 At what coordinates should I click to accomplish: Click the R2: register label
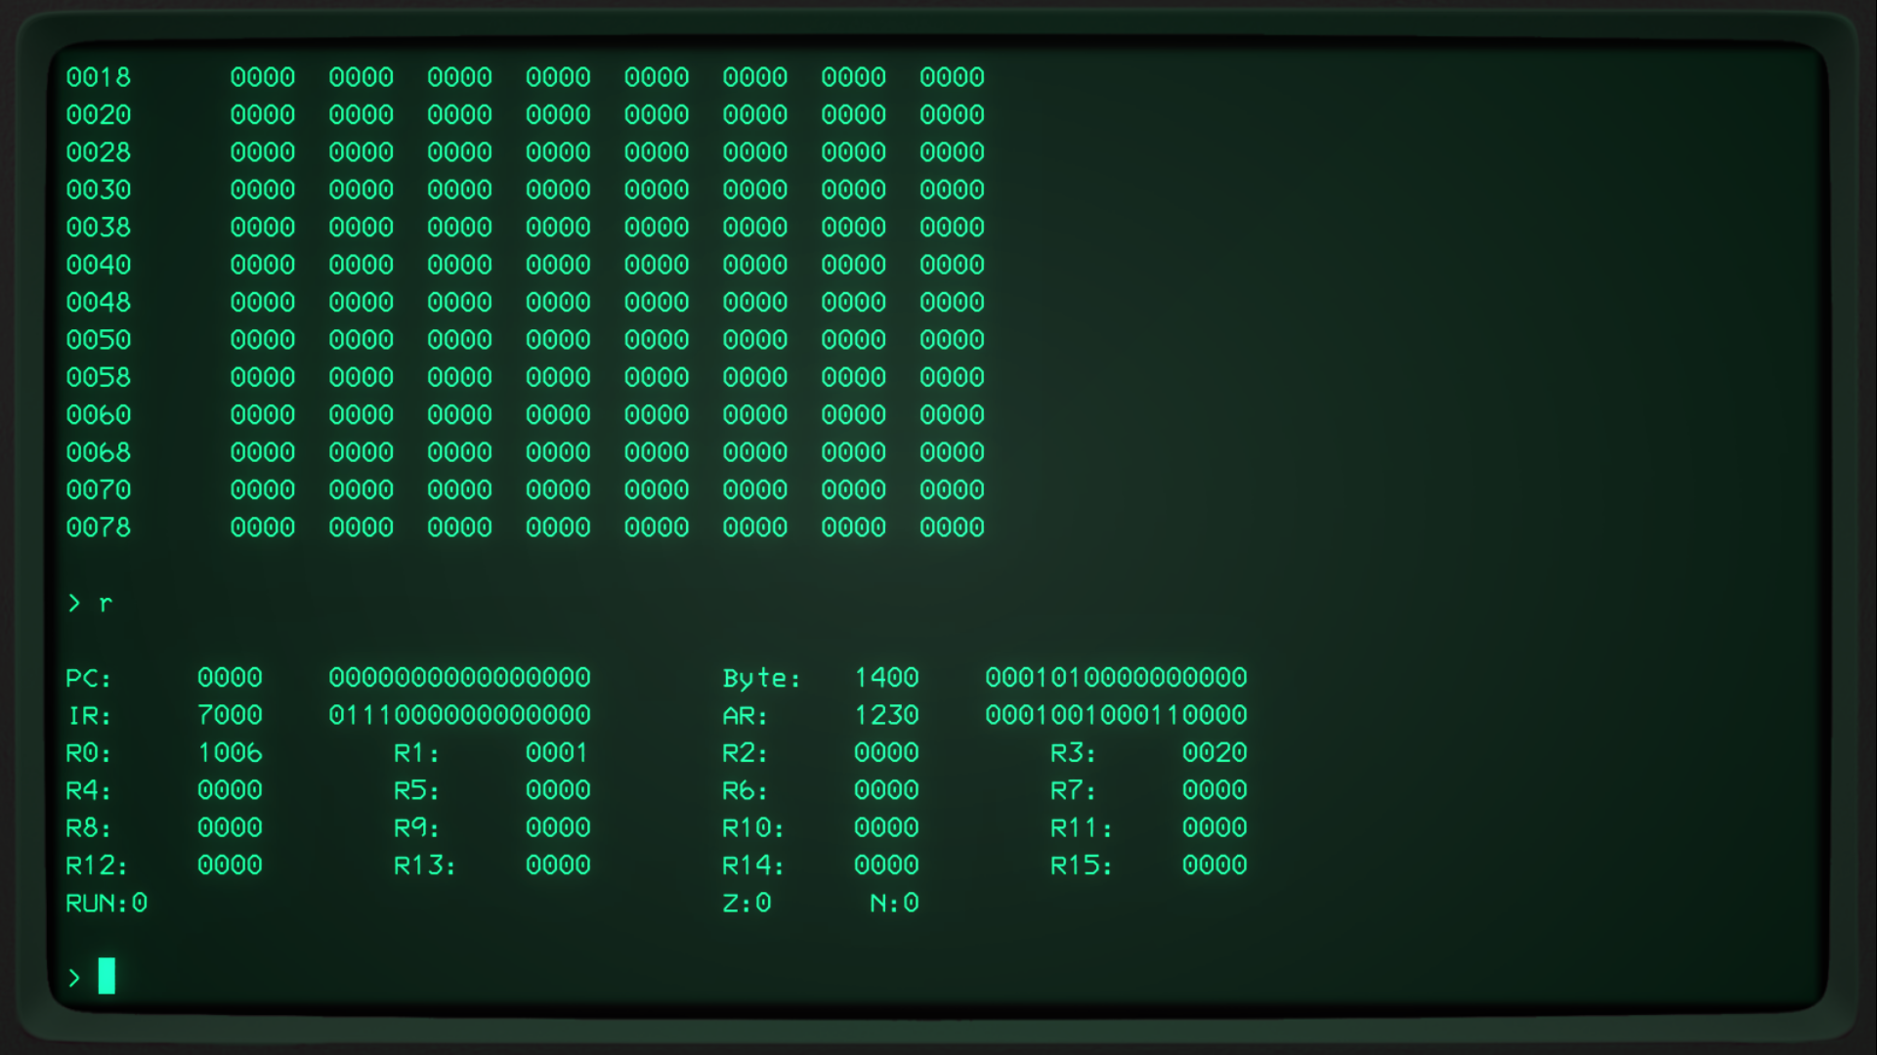coord(746,753)
